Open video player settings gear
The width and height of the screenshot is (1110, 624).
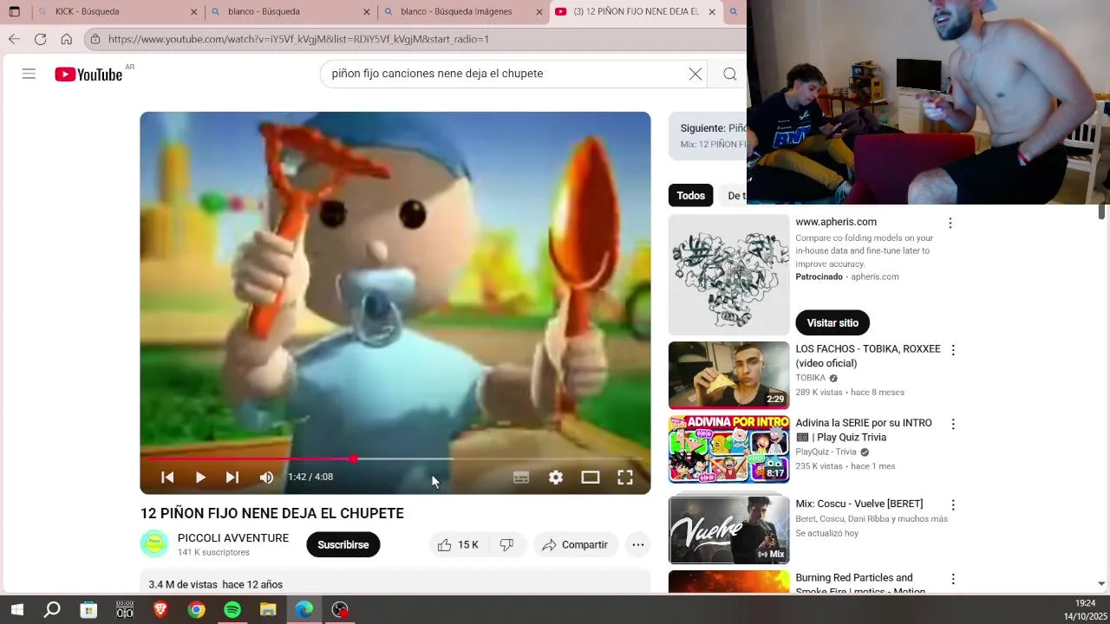click(x=556, y=478)
